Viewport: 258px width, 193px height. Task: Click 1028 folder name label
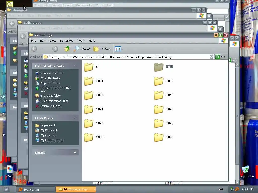point(170,67)
